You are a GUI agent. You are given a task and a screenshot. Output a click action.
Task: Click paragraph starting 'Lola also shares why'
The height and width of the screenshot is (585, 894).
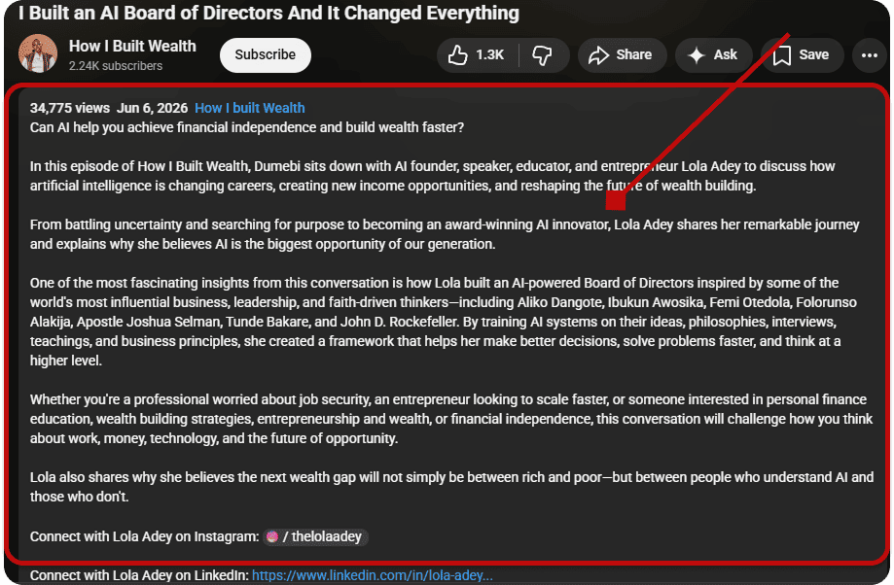451,487
